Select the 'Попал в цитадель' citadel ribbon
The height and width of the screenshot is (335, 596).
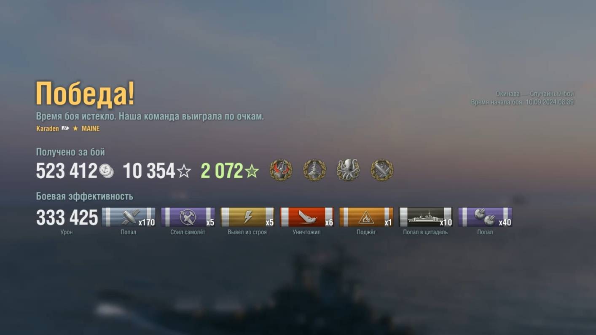[426, 217]
